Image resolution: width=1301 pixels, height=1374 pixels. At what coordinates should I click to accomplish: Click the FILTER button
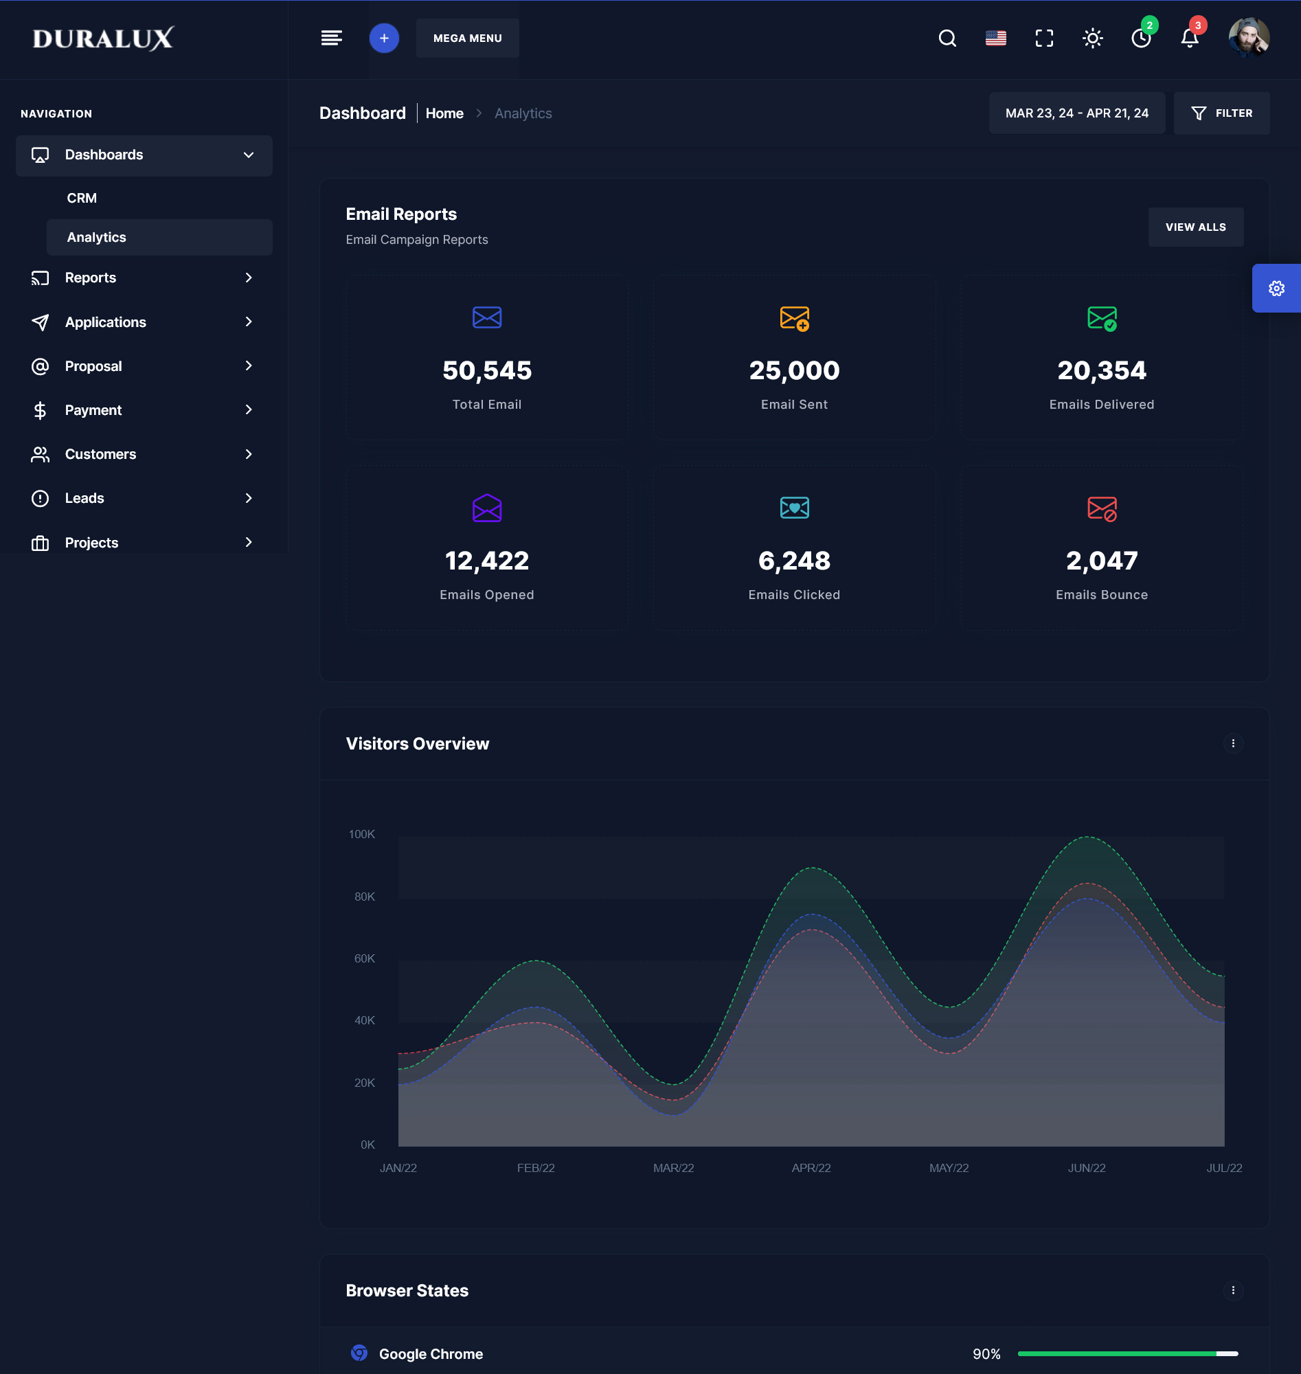click(x=1222, y=113)
